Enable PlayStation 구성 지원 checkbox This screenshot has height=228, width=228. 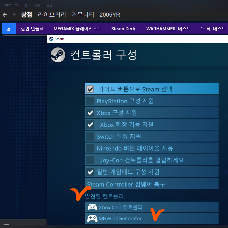(x=90, y=101)
